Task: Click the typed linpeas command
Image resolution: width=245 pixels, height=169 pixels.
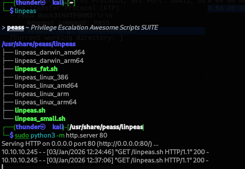Action: point(25,11)
